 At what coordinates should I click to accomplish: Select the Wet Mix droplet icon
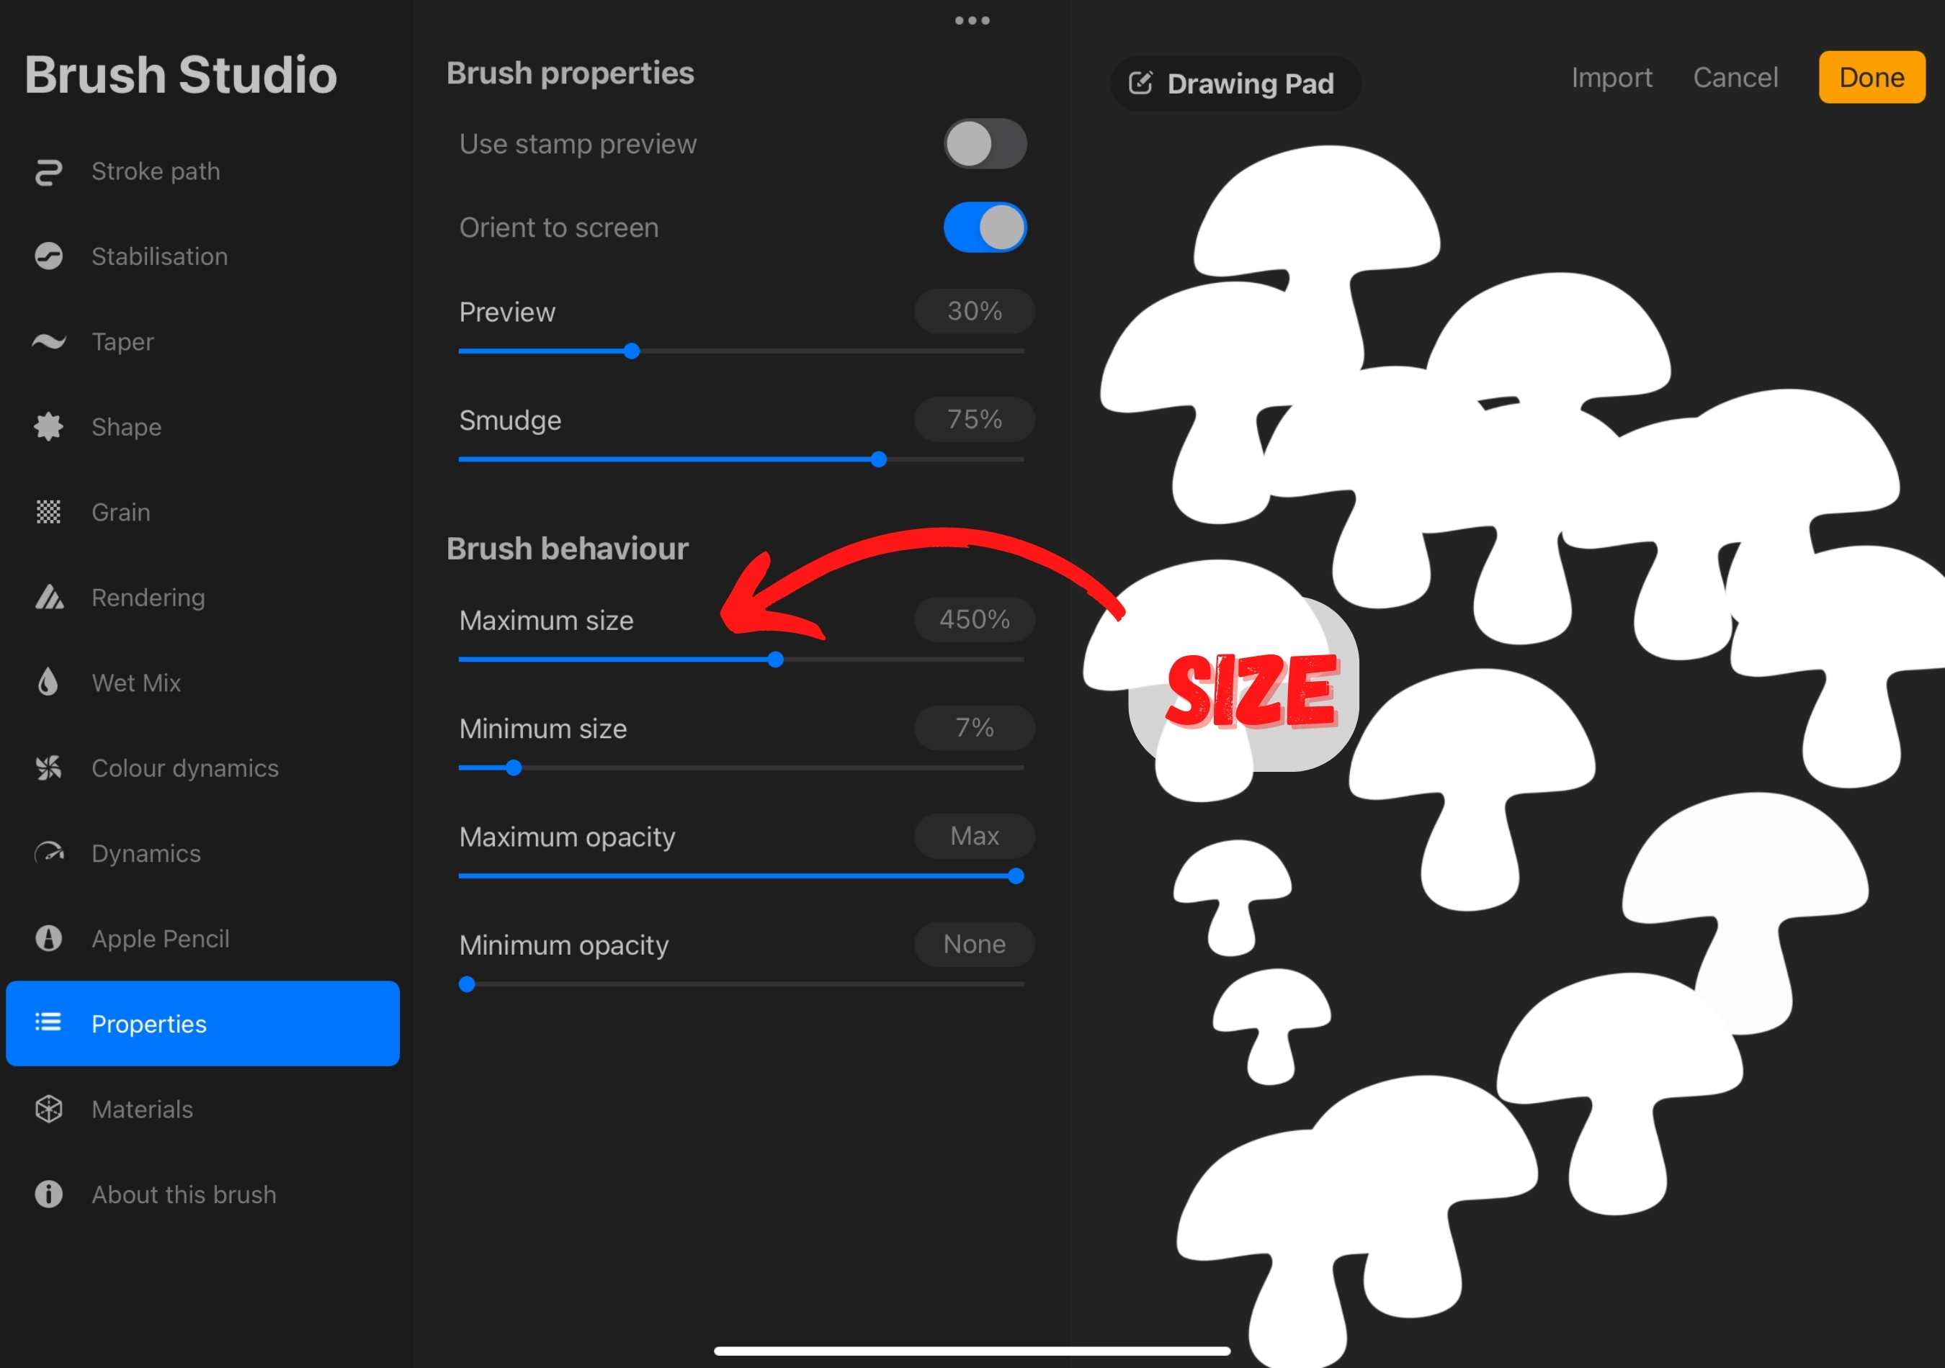coord(48,683)
